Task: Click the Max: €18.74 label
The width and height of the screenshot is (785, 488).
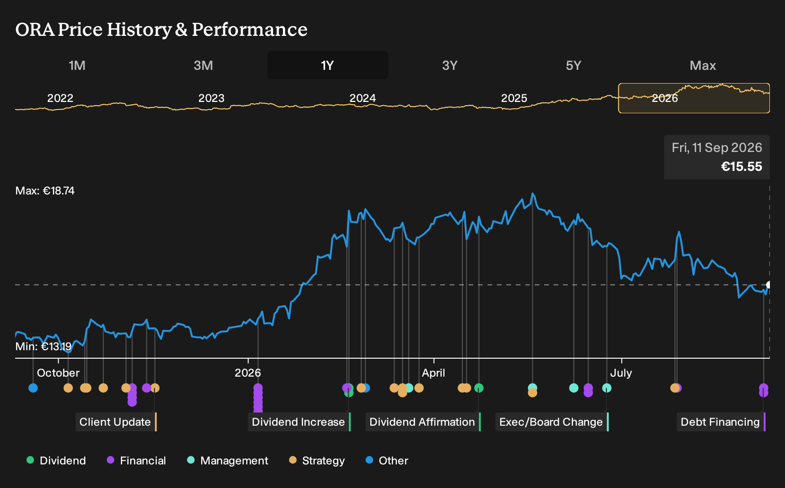Action: [45, 191]
